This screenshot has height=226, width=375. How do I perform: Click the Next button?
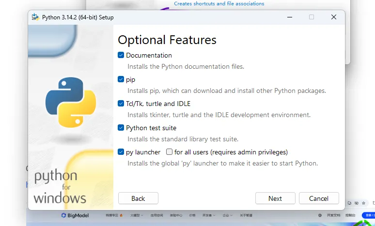[x=275, y=198]
